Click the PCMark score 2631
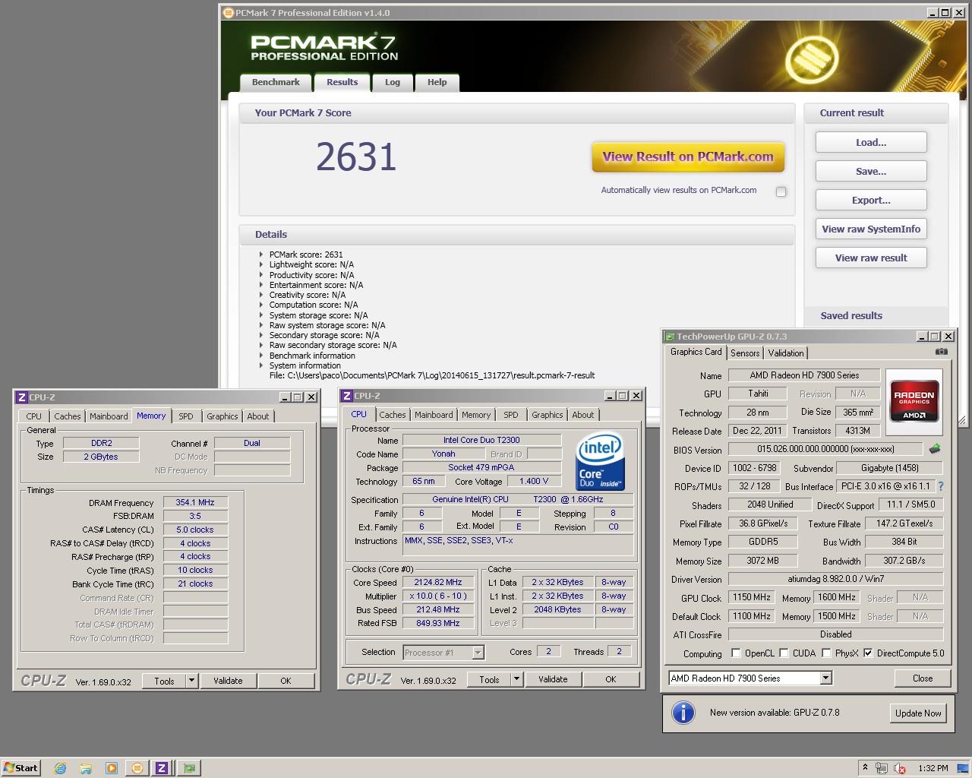 point(356,157)
